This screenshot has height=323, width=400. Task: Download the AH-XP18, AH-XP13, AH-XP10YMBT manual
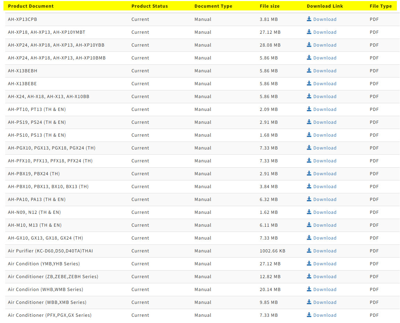coord(325,32)
